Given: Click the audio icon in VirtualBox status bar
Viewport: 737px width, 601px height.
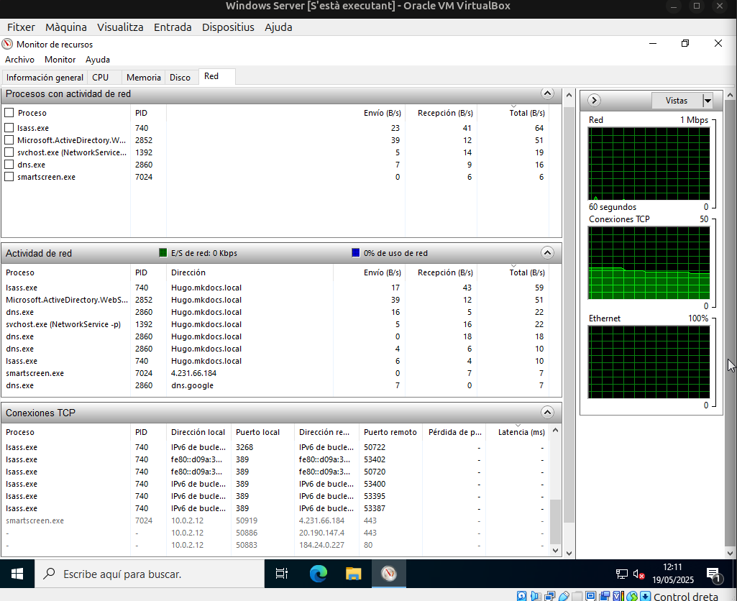Looking at the screenshot, I should (x=536, y=596).
